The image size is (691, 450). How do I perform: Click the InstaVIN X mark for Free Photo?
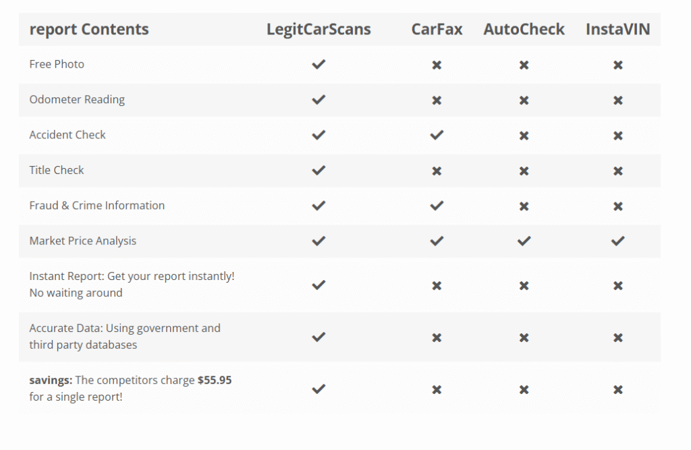617,65
